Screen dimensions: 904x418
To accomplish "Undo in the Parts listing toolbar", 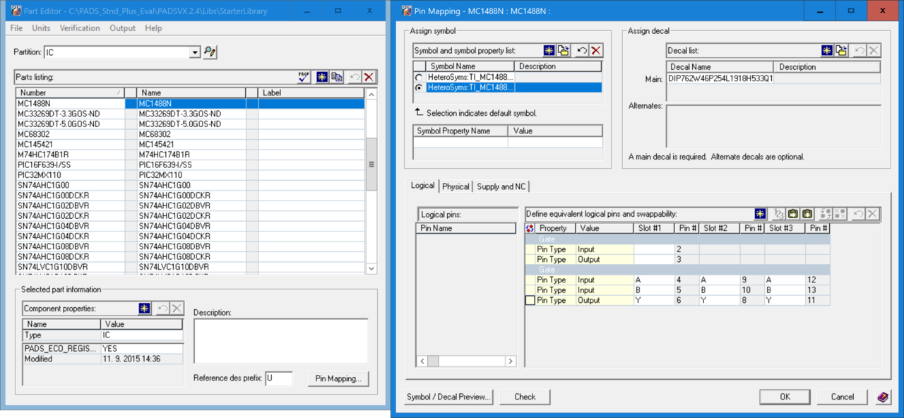I will pyautogui.click(x=355, y=77).
